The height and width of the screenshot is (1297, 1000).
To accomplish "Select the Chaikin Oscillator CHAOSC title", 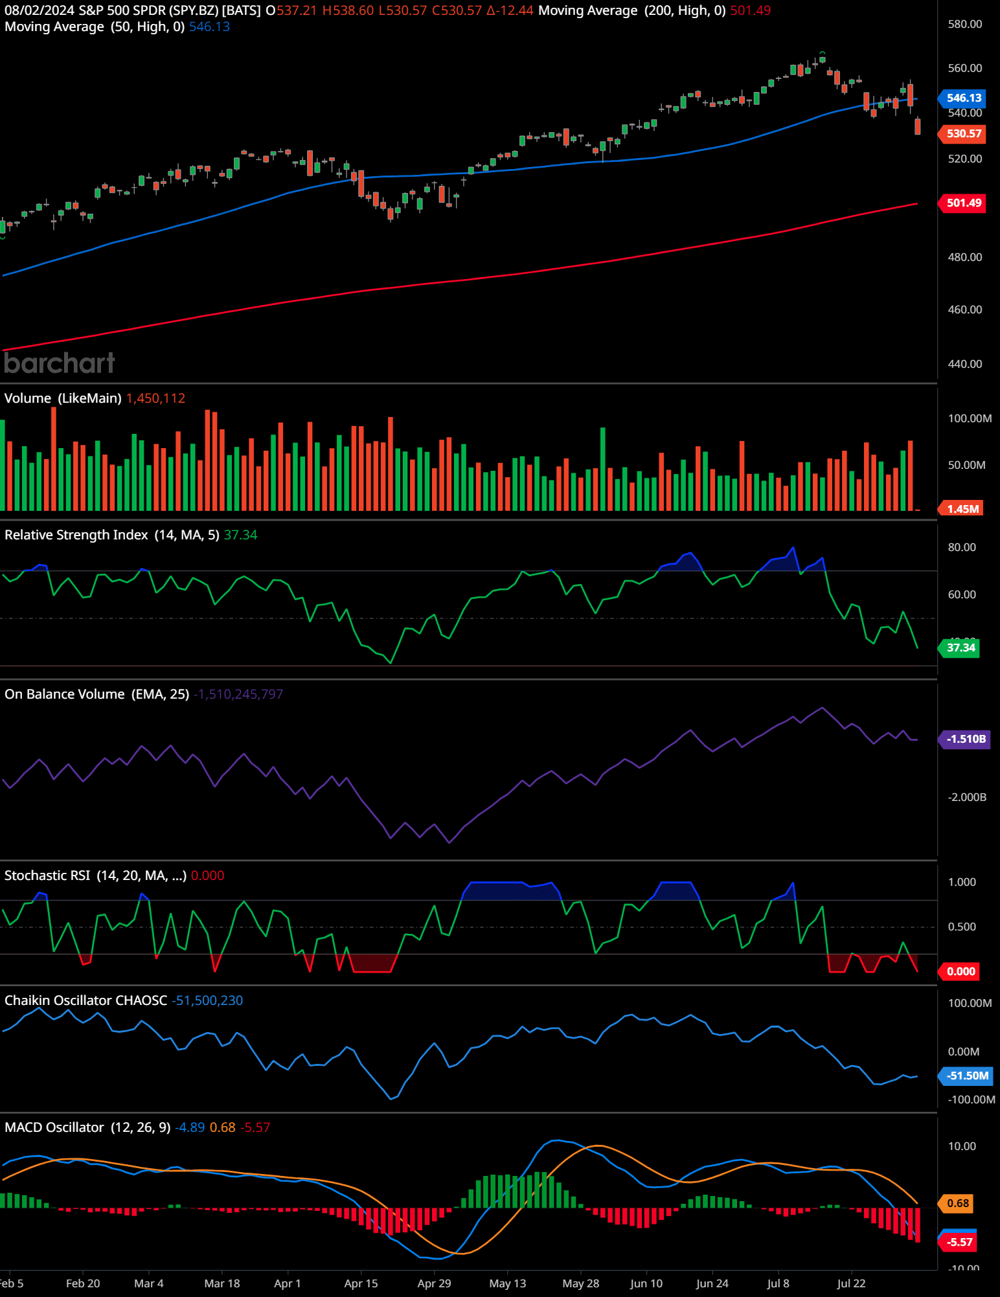I will (86, 1000).
